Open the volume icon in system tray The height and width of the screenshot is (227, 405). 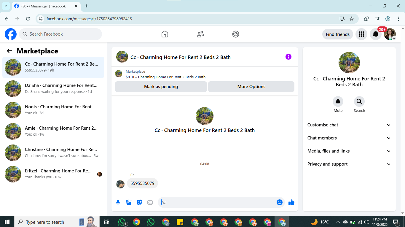click(x=367, y=222)
